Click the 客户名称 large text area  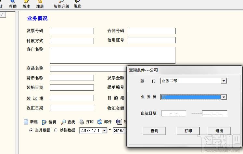point(112,55)
